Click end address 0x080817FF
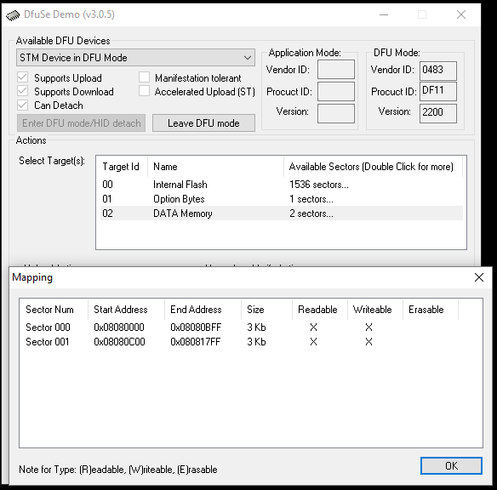 pos(195,342)
